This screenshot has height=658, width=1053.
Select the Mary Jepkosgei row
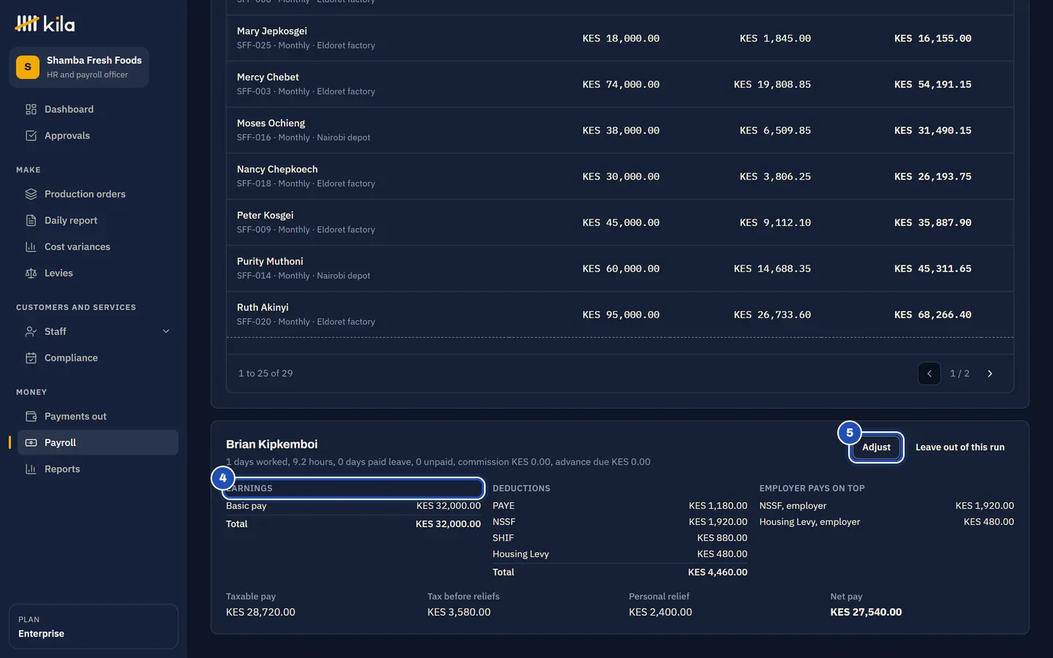(x=620, y=38)
